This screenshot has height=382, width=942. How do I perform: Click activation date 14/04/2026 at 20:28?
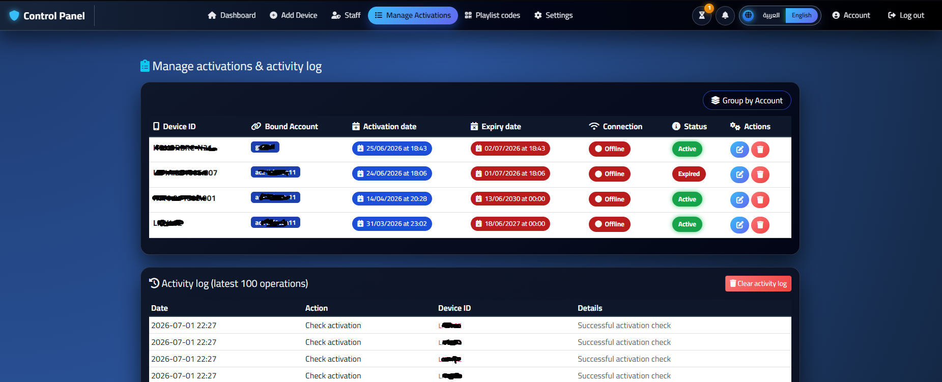(392, 199)
